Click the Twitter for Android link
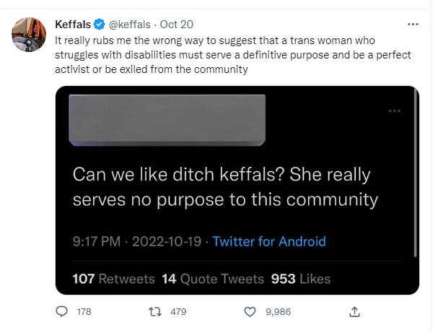438x333 pixels. click(x=269, y=241)
